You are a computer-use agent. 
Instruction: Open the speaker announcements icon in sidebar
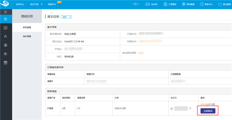point(6,54)
